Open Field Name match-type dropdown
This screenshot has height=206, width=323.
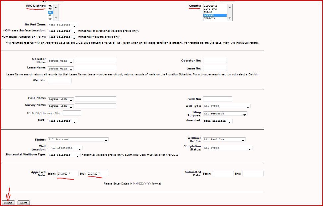pyautogui.click(x=61, y=99)
